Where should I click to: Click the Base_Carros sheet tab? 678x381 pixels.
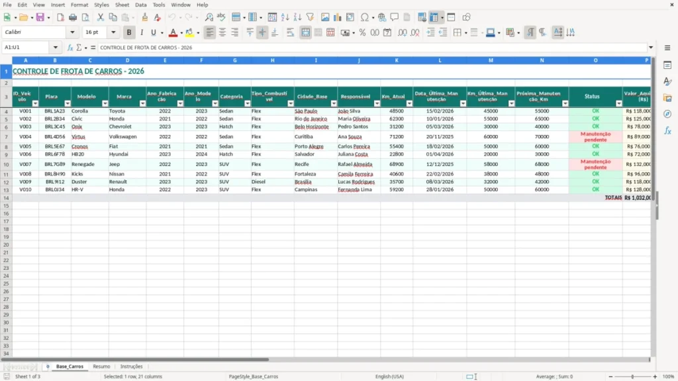point(70,366)
